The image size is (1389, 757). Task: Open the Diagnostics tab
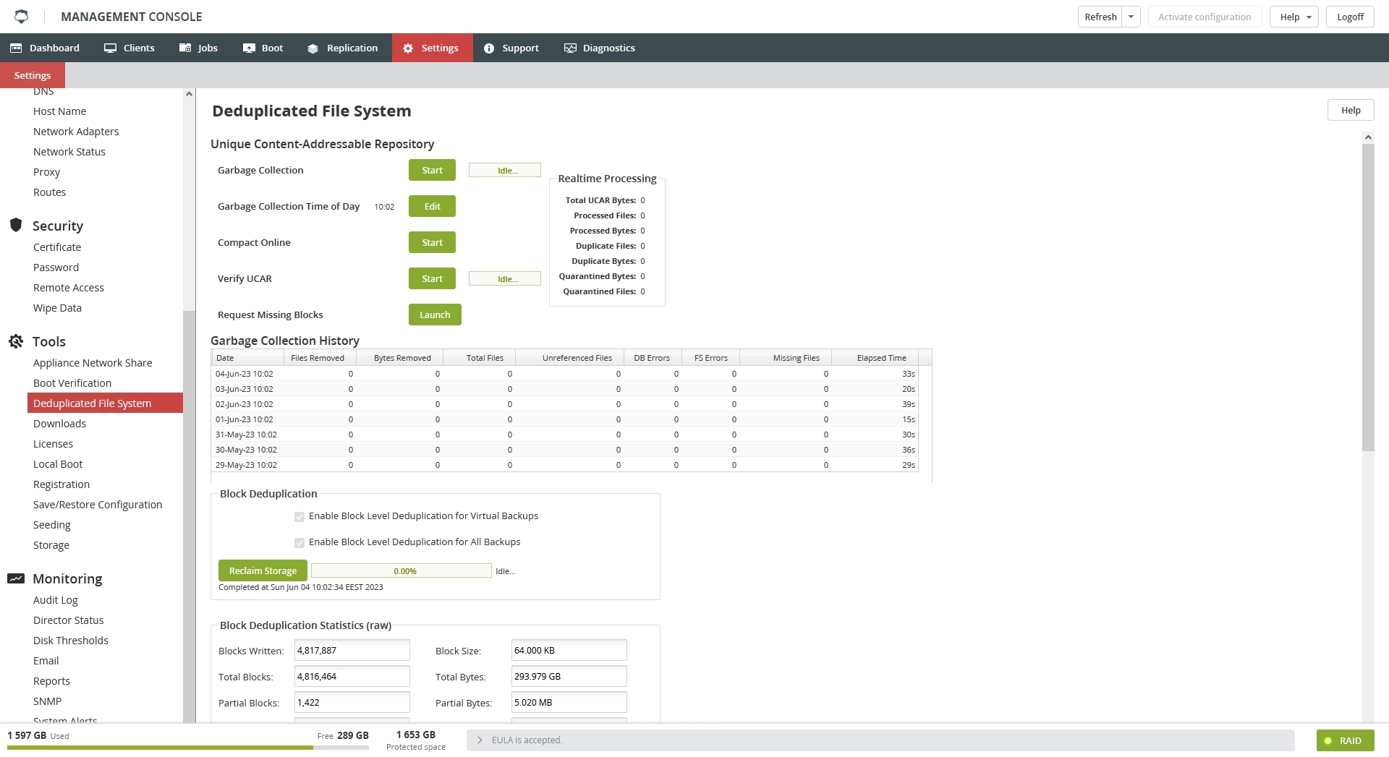[600, 48]
